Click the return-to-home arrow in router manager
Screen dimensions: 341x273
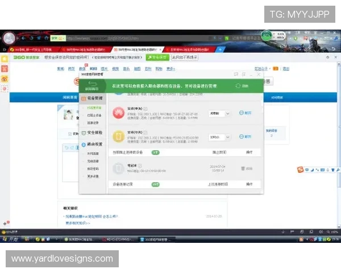pos(92,86)
